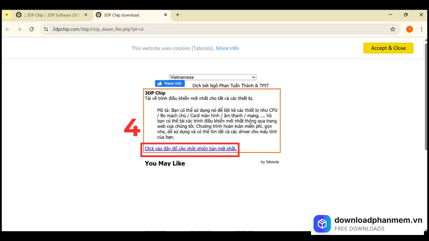Image resolution: width=429 pixels, height=241 pixels.
Task: Open a new browser tab
Action: tap(178, 15)
